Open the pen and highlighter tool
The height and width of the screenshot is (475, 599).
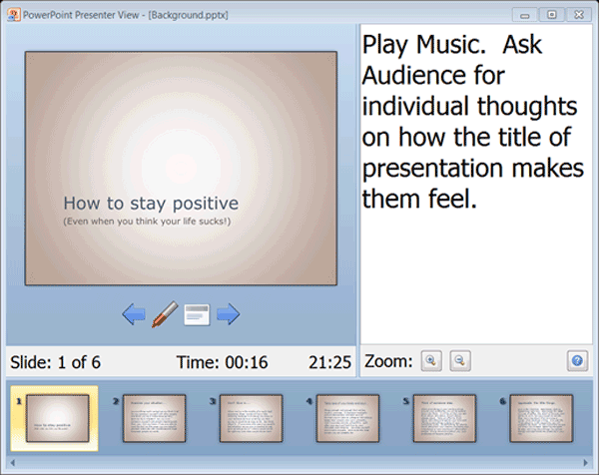click(x=165, y=314)
